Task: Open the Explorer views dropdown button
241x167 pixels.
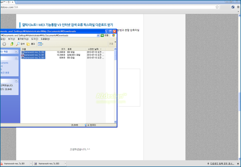Action: 40,44
